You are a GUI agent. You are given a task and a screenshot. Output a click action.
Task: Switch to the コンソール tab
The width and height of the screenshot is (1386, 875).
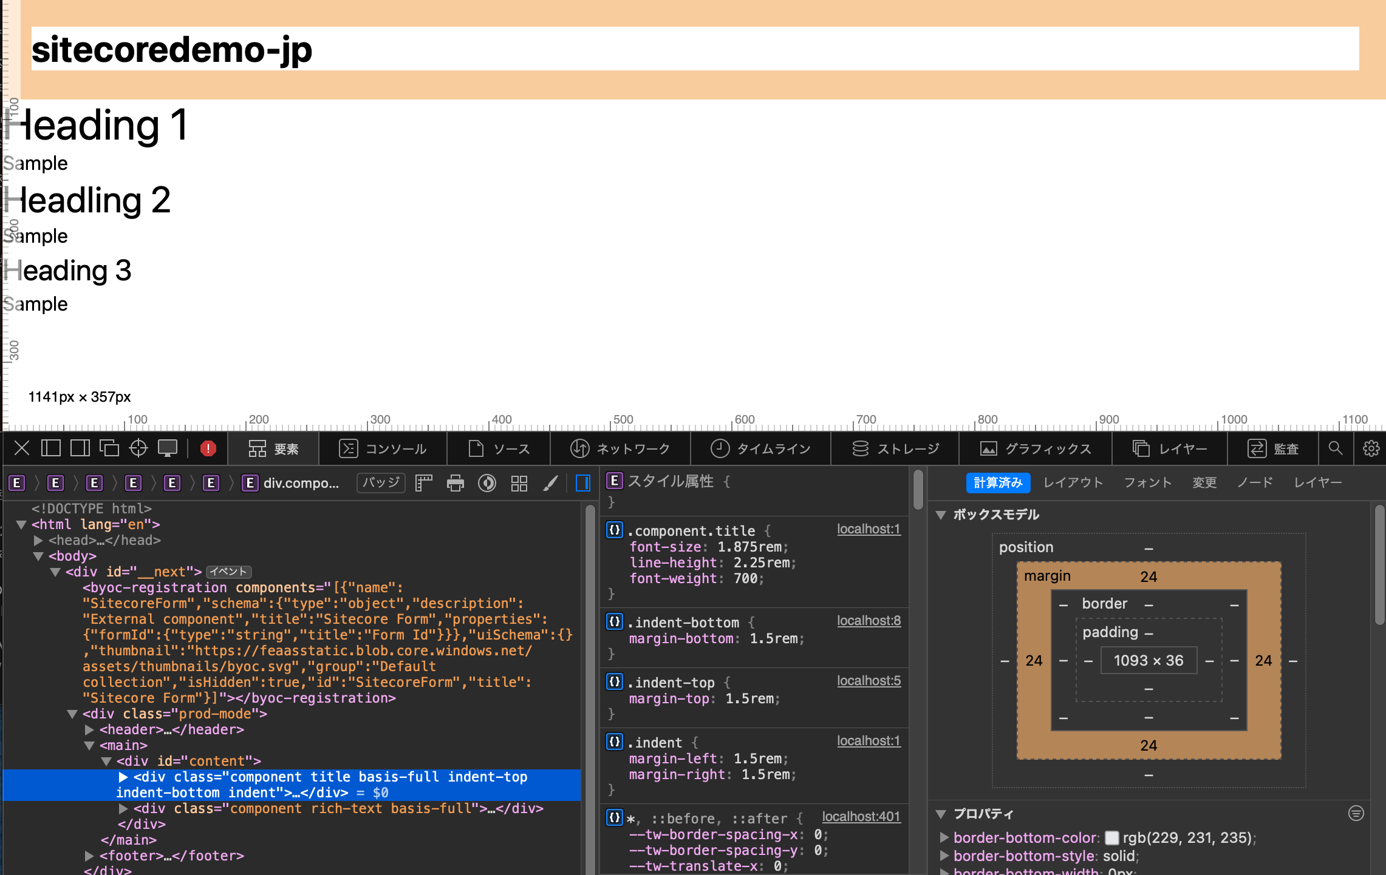383,448
